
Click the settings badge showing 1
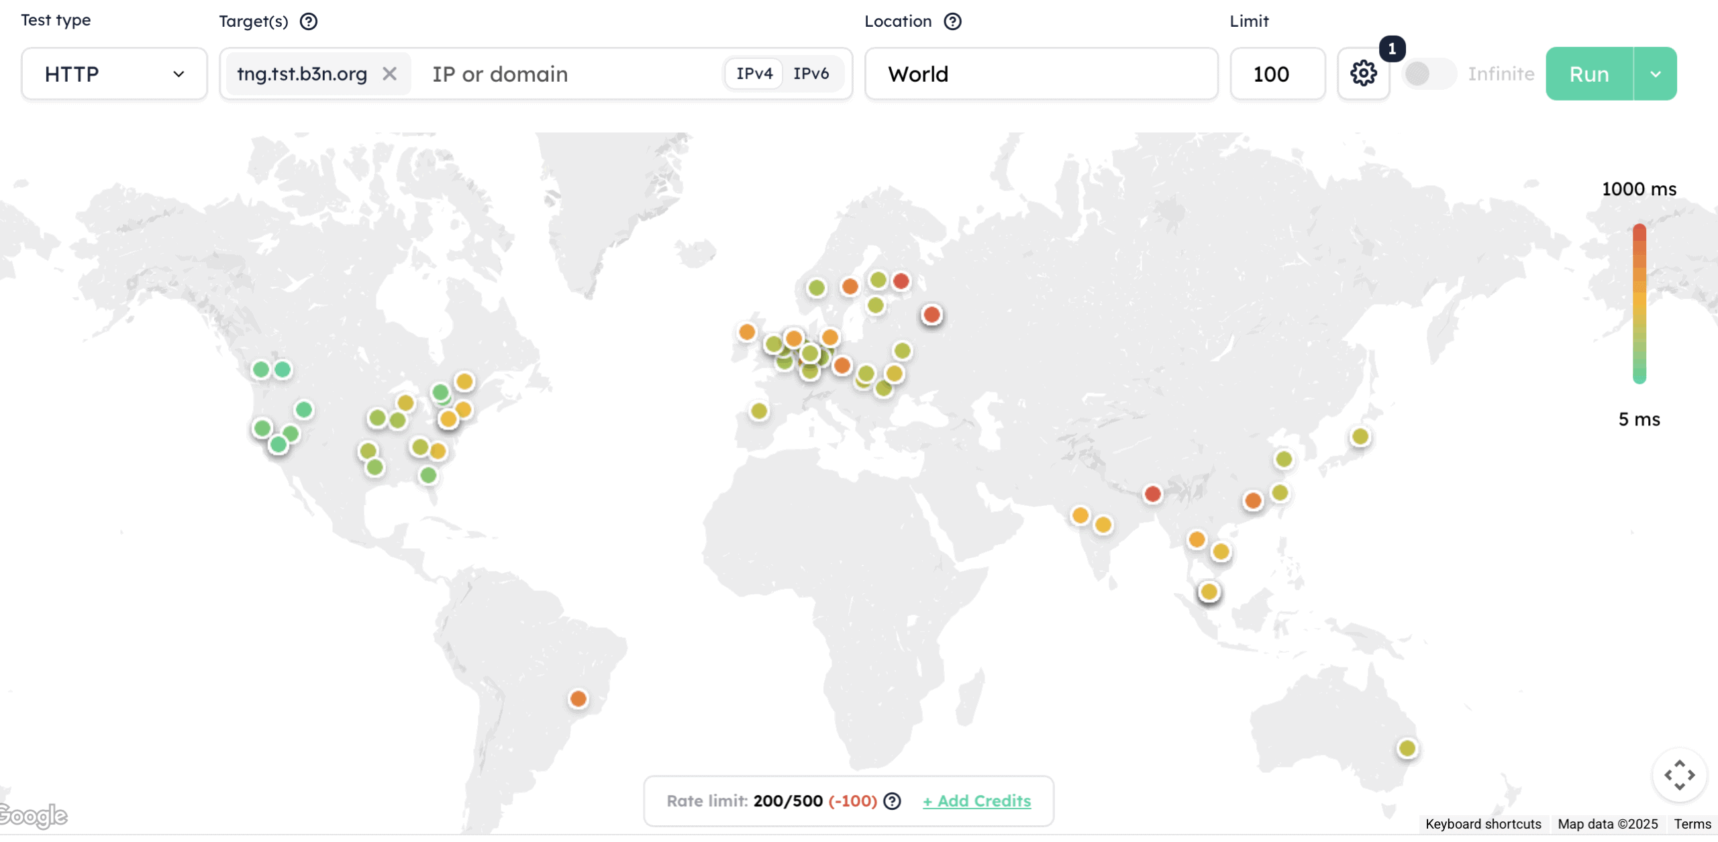pyautogui.click(x=1392, y=48)
